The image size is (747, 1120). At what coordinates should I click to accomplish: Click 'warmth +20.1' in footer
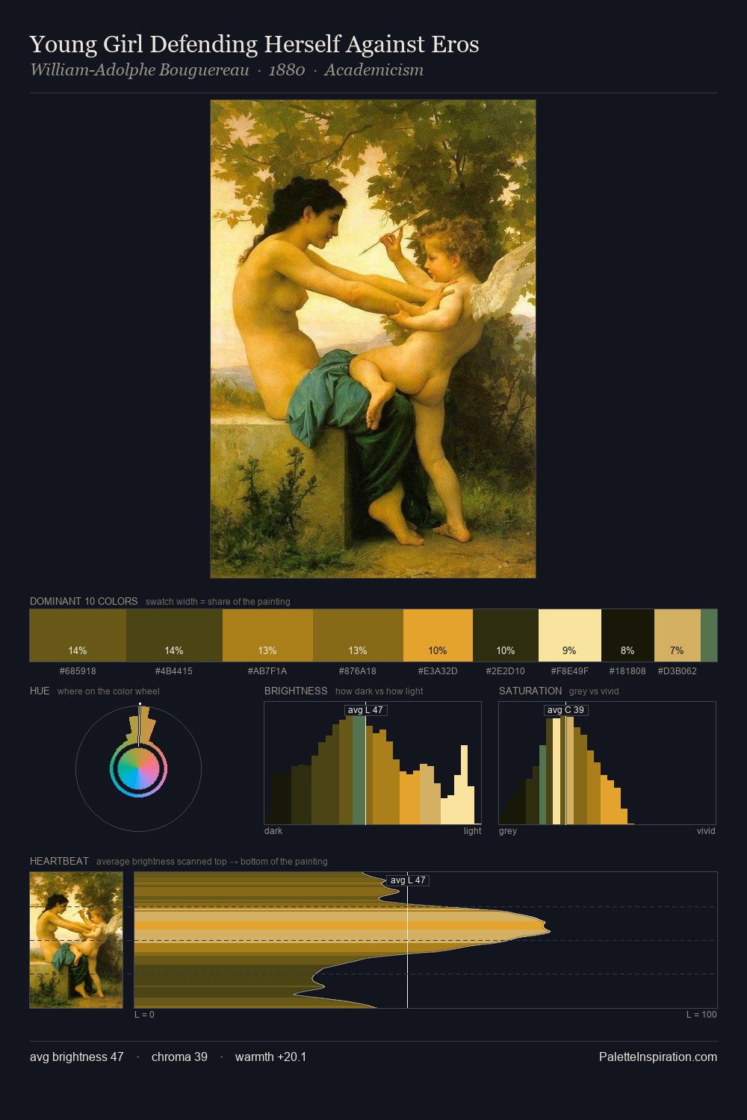270,1057
